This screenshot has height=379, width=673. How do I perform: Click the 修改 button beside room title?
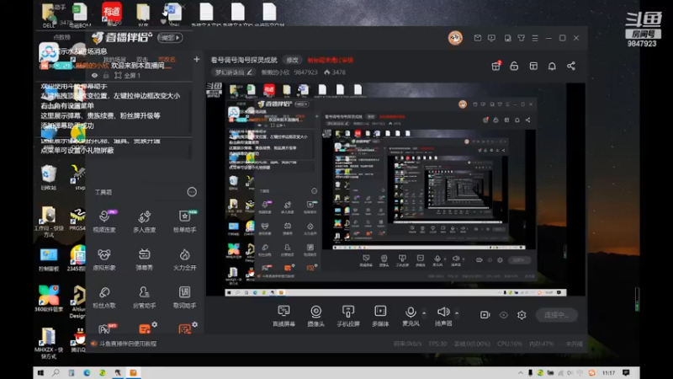pyautogui.click(x=292, y=60)
